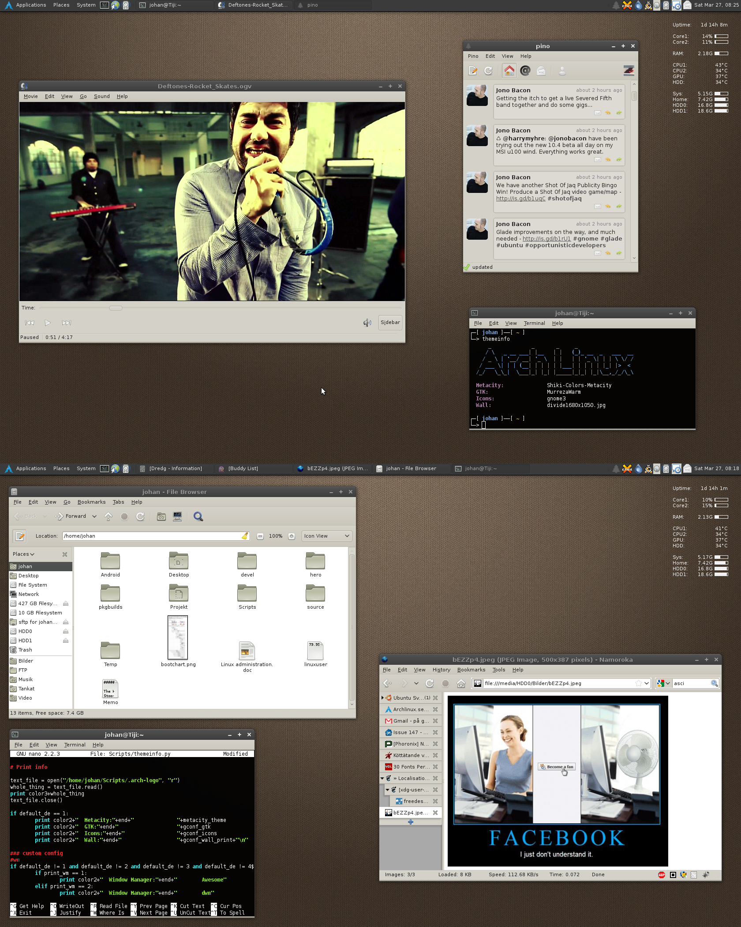Click Forward in the File Browser
The image size is (741, 927).
coord(71,516)
